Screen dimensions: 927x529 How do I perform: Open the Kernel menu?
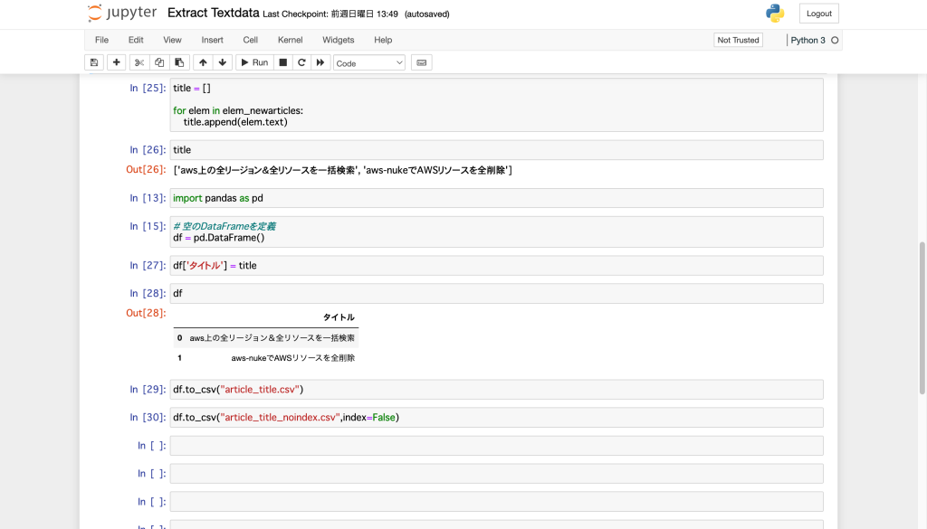click(290, 40)
